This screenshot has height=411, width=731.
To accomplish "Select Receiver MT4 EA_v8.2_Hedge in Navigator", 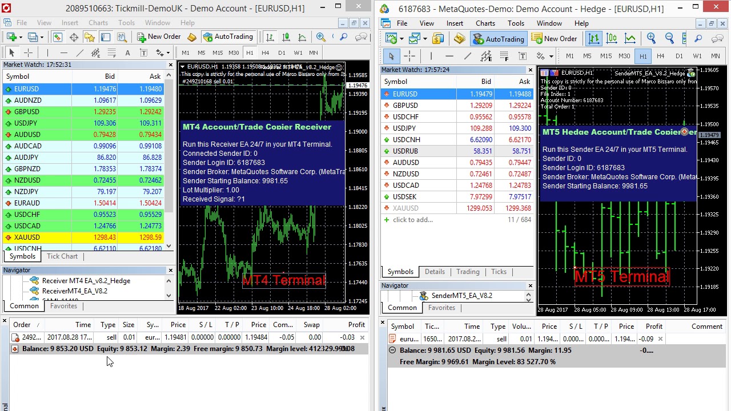I will (86, 281).
